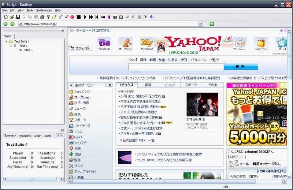Switch to the スポーツ news tab
293x190 pixels.
(x=191, y=85)
